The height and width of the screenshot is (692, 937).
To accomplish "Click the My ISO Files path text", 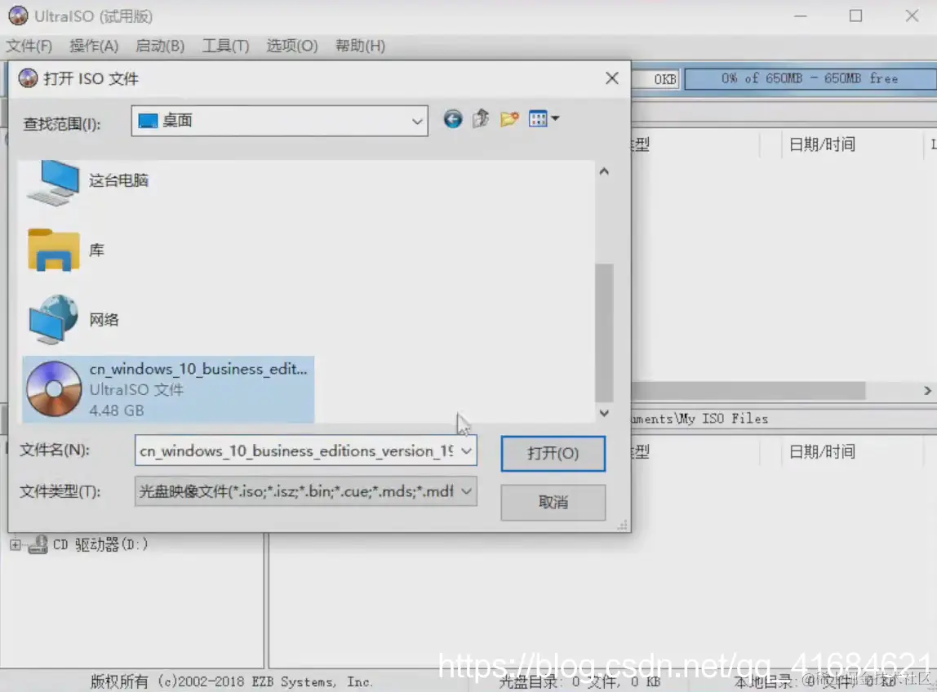I will (x=722, y=419).
